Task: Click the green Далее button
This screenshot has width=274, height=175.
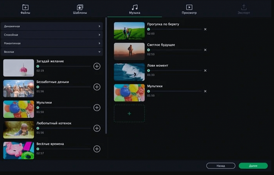Action: [253, 166]
